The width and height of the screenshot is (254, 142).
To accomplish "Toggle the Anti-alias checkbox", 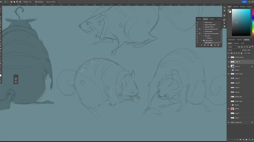I will pos(36,2).
